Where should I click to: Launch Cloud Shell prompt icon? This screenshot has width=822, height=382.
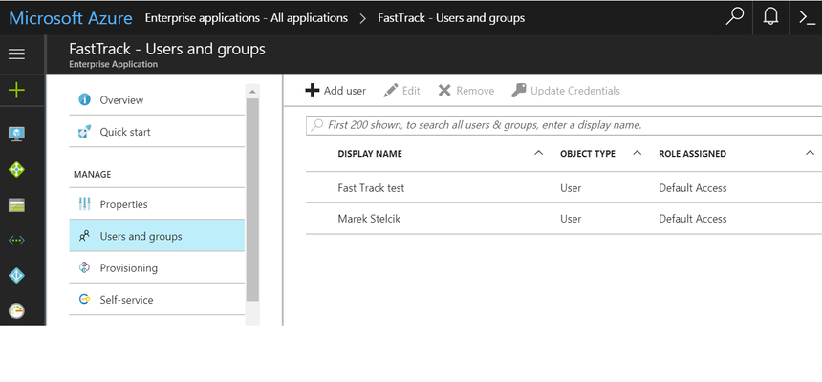807,17
